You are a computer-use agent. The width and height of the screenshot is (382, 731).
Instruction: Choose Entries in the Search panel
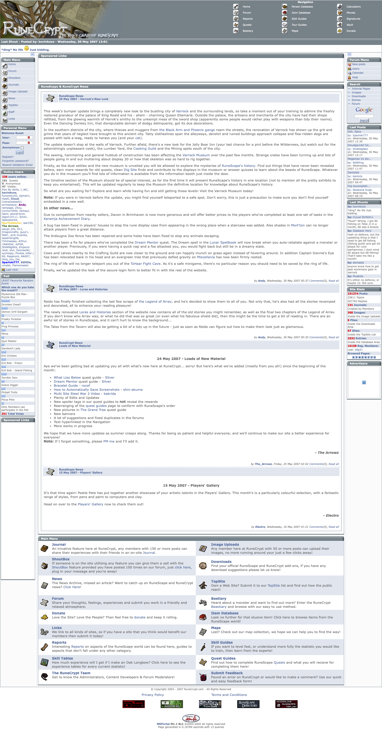pos(356,100)
